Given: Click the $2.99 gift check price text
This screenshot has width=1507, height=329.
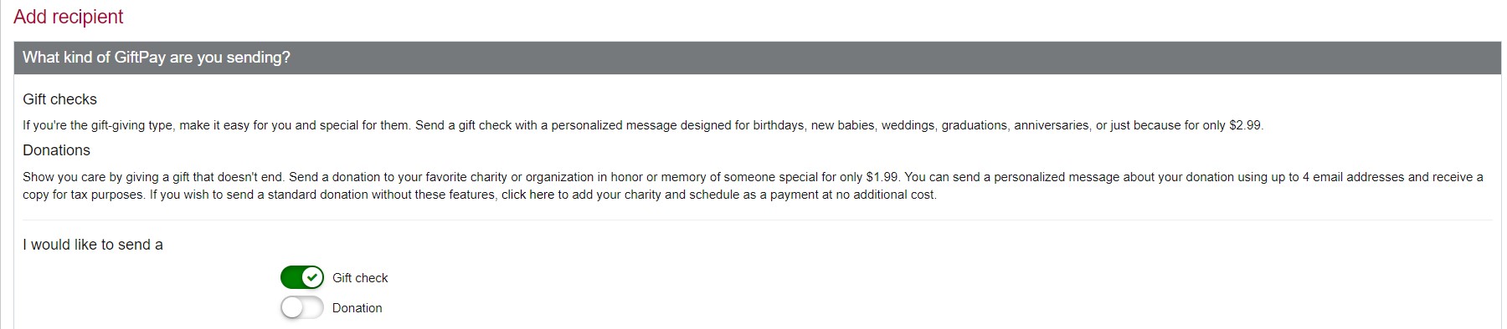Looking at the screenshot, I should point(1245,125).
